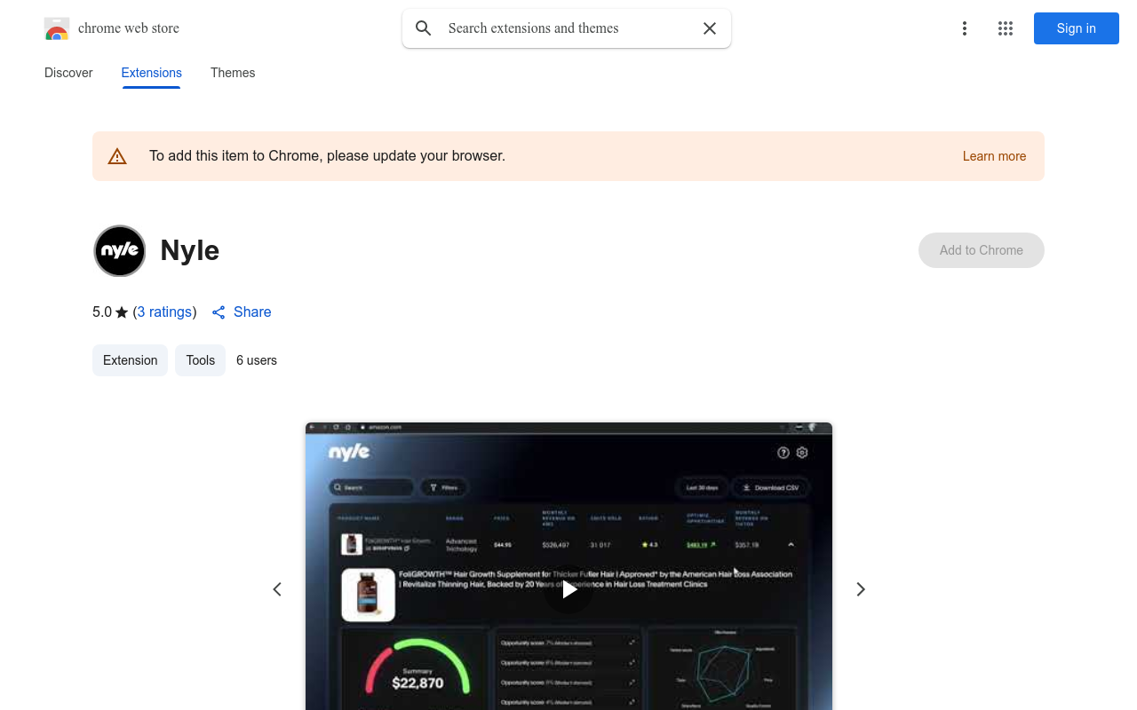
Task: Open the 3 ratings link
Action: (165, 312)
